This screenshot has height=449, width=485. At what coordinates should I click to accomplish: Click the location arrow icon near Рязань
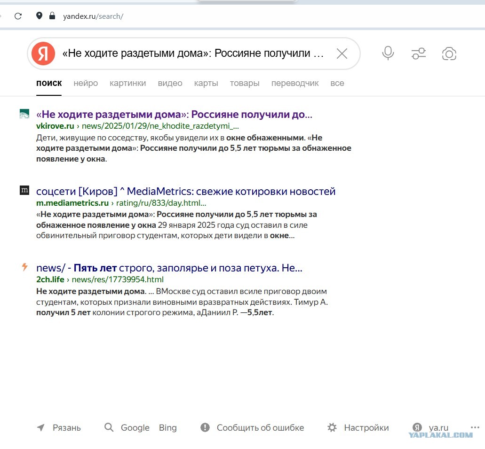pos(41,427)
